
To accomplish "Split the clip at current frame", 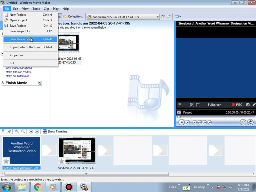I will pos(243,122).
